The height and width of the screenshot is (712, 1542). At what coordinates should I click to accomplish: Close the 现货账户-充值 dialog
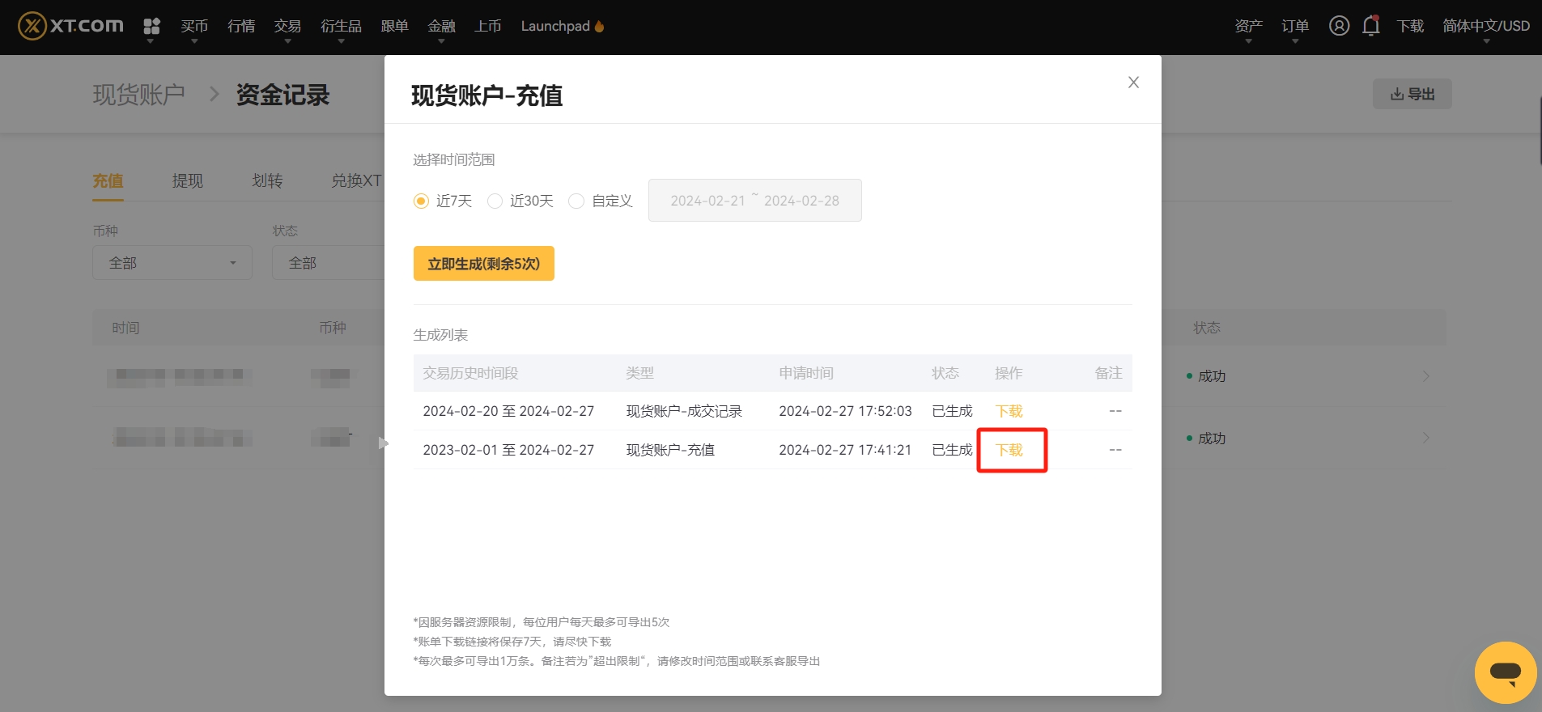point(1133,83)
